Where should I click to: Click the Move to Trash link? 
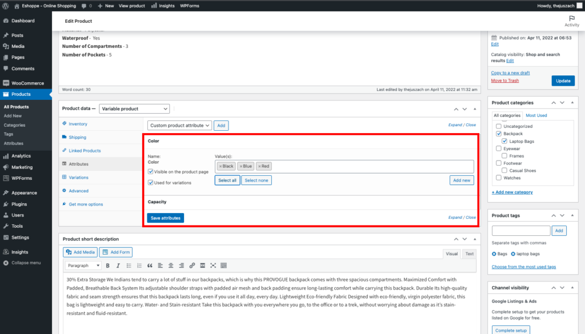click(505, 81)
